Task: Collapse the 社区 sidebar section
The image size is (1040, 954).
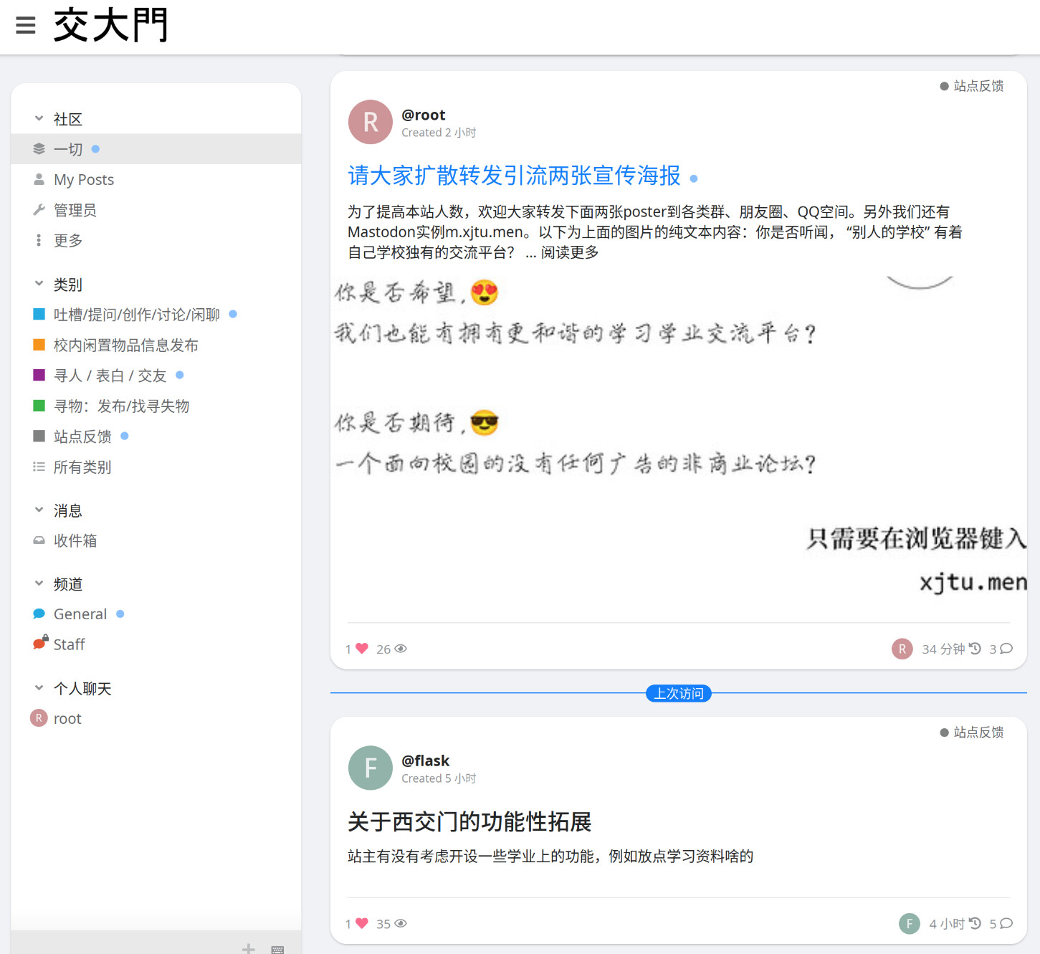Action: [39, 119]
